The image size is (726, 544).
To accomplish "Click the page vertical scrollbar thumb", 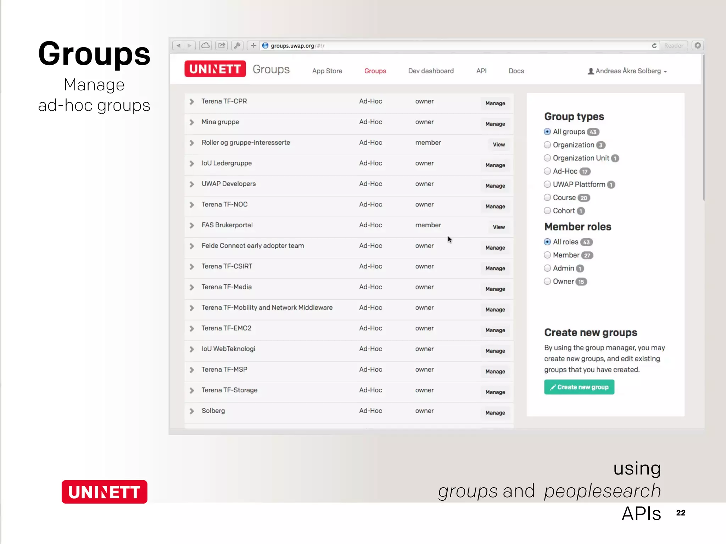I will [x=704, y=128].
